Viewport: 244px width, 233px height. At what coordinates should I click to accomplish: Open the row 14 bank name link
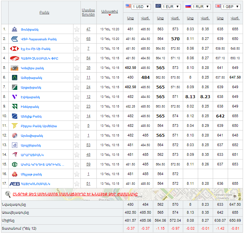pyautogui.click(x=32, y=155)
